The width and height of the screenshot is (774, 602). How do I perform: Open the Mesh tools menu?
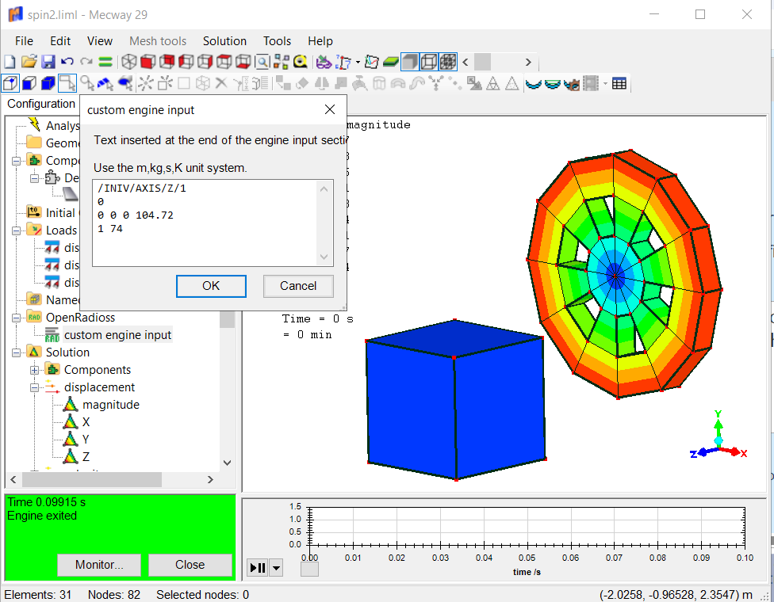pyautogui.click(x=158, y=41)
